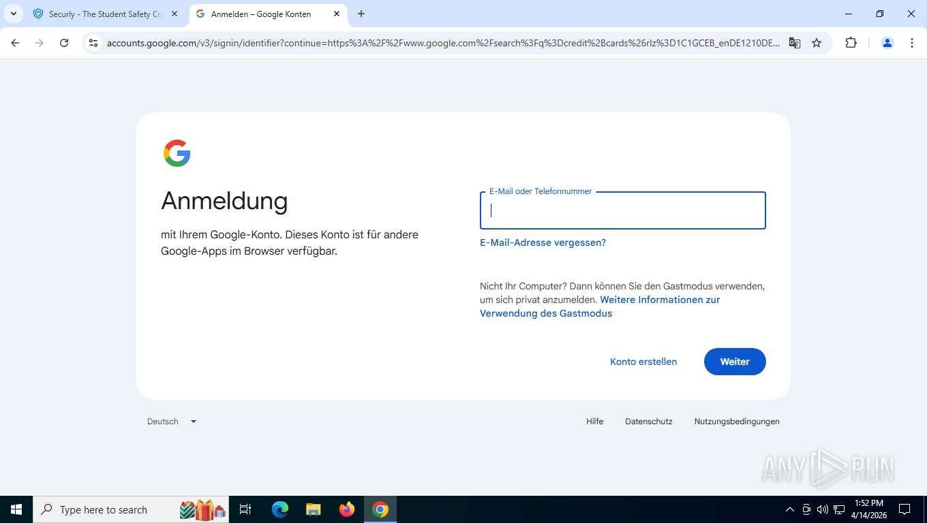Open the Nutzungsbedingungen link
The image size is (927, 523).
tap(737, 422)
